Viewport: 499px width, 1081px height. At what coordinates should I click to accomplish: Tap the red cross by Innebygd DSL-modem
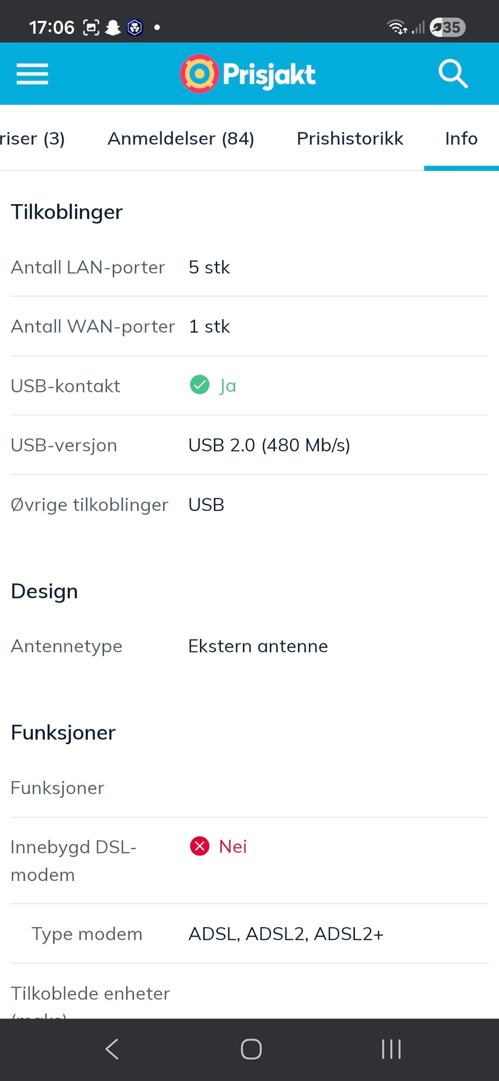tap(200, 846)
